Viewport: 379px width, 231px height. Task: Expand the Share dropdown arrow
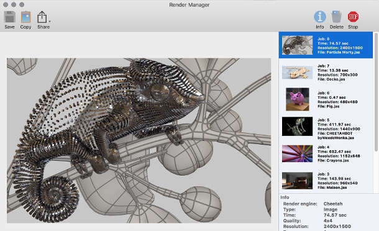coord(50,21)
